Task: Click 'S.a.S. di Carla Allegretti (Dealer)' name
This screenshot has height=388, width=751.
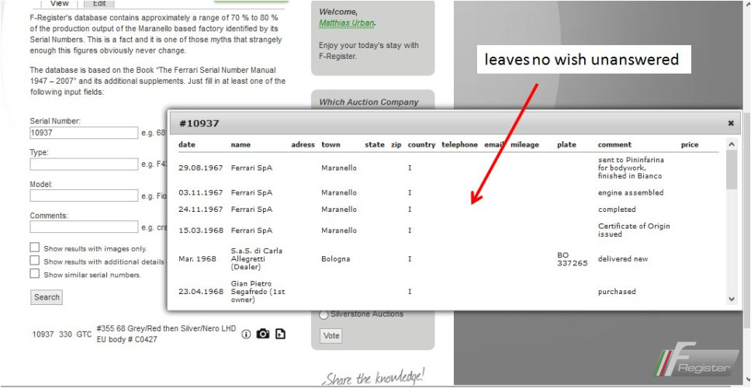Action: coord(257,259)
